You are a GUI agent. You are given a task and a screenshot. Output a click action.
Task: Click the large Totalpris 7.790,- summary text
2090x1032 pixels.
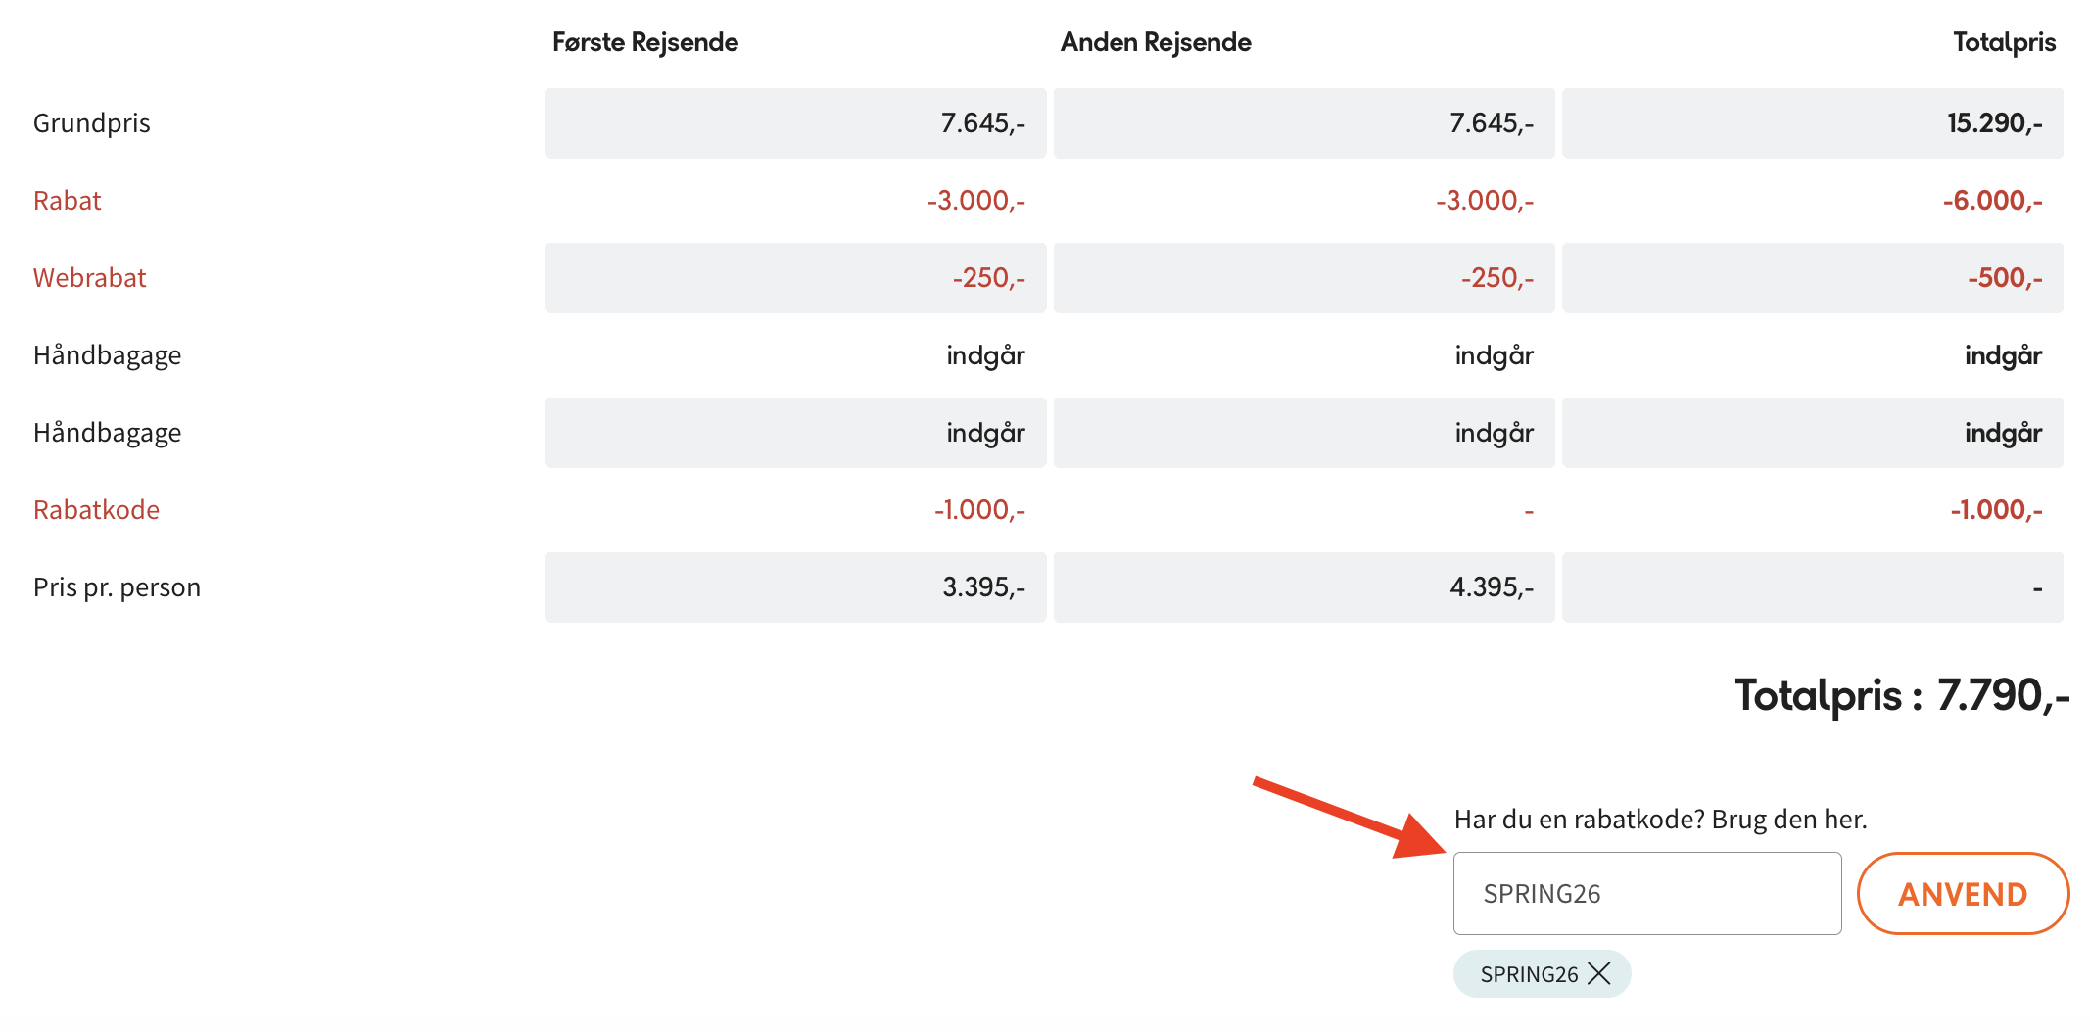(1901, 695)
